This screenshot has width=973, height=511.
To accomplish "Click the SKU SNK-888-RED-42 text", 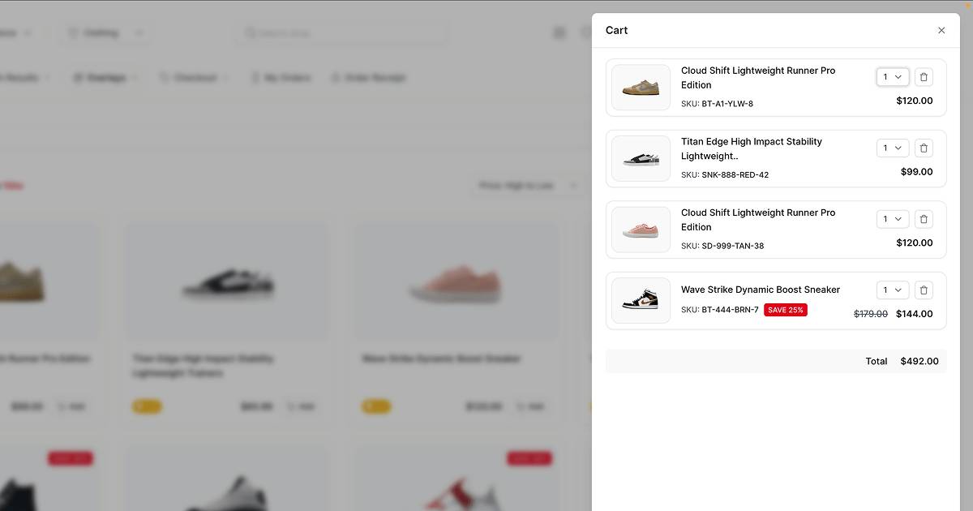I will 735,175.
